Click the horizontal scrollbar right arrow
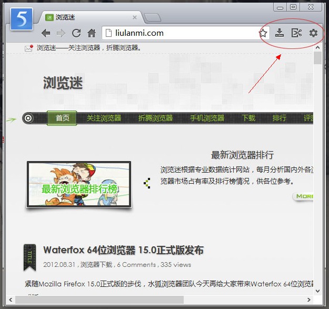 pyautogui.click(x=309, y=300)
